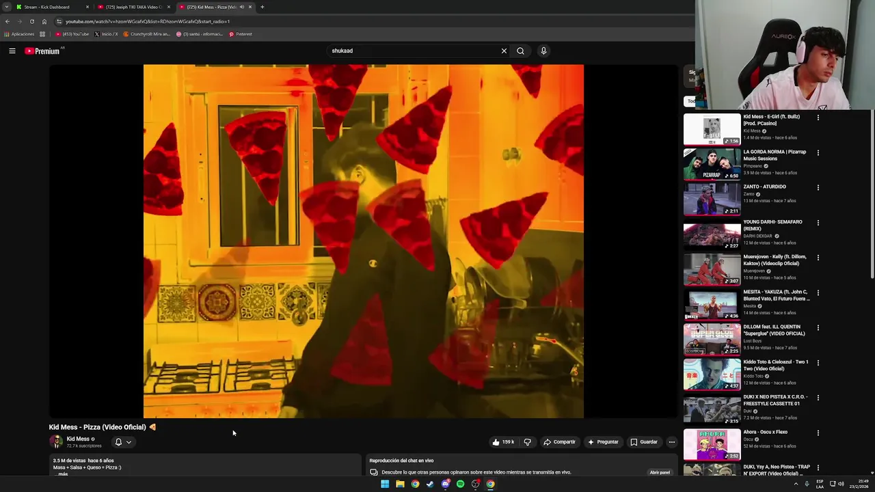
Task: Open options for Ahora - Oscu x Flexo video
Action: point(818,433)
